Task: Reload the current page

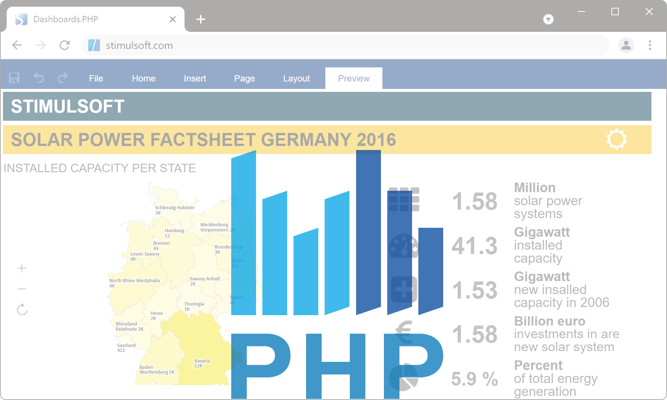Action: pyautogui.click(x=65, y=45)
